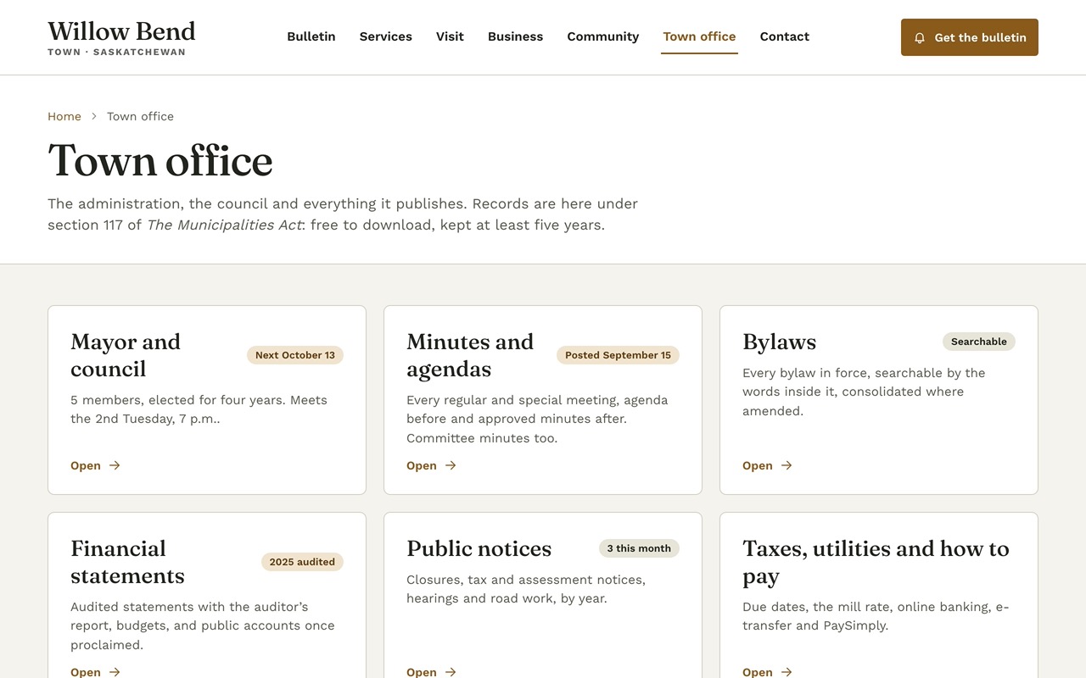Click the arrow icon in Bylaws card
Viewport: 1086px width, 678px height.
point(787,465)
